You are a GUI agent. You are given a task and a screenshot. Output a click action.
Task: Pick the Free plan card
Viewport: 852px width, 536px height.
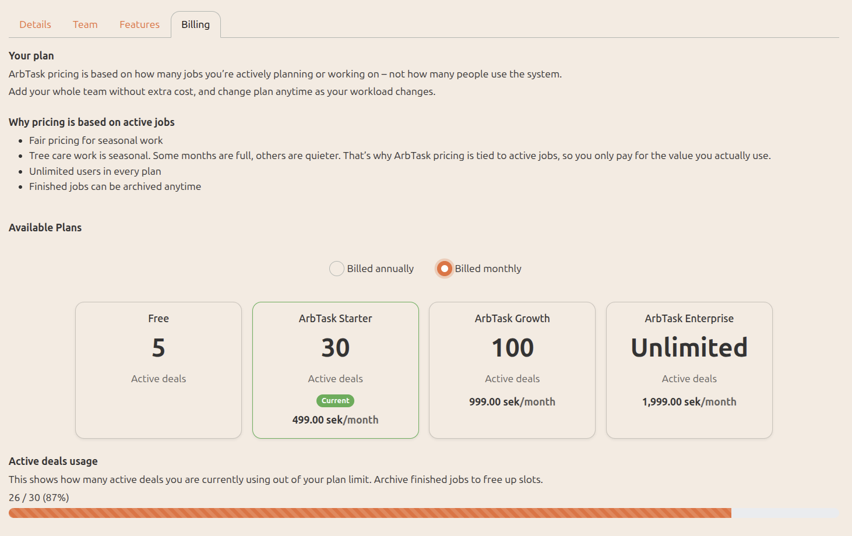tap(159, 369)
